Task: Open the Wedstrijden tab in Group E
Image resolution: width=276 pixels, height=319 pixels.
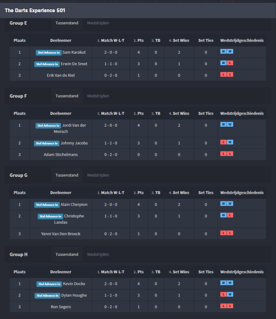Action: pyautogui.click(x=98, y=23)
